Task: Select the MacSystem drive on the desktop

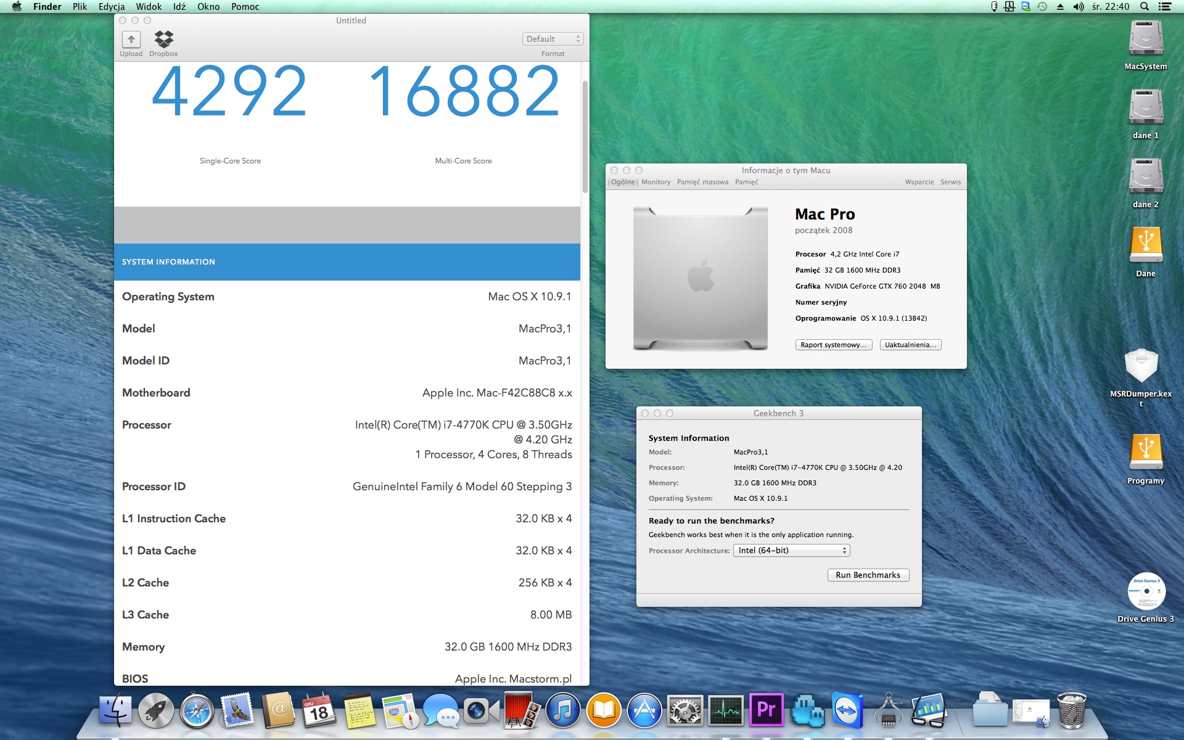Action: [1146, 39]
